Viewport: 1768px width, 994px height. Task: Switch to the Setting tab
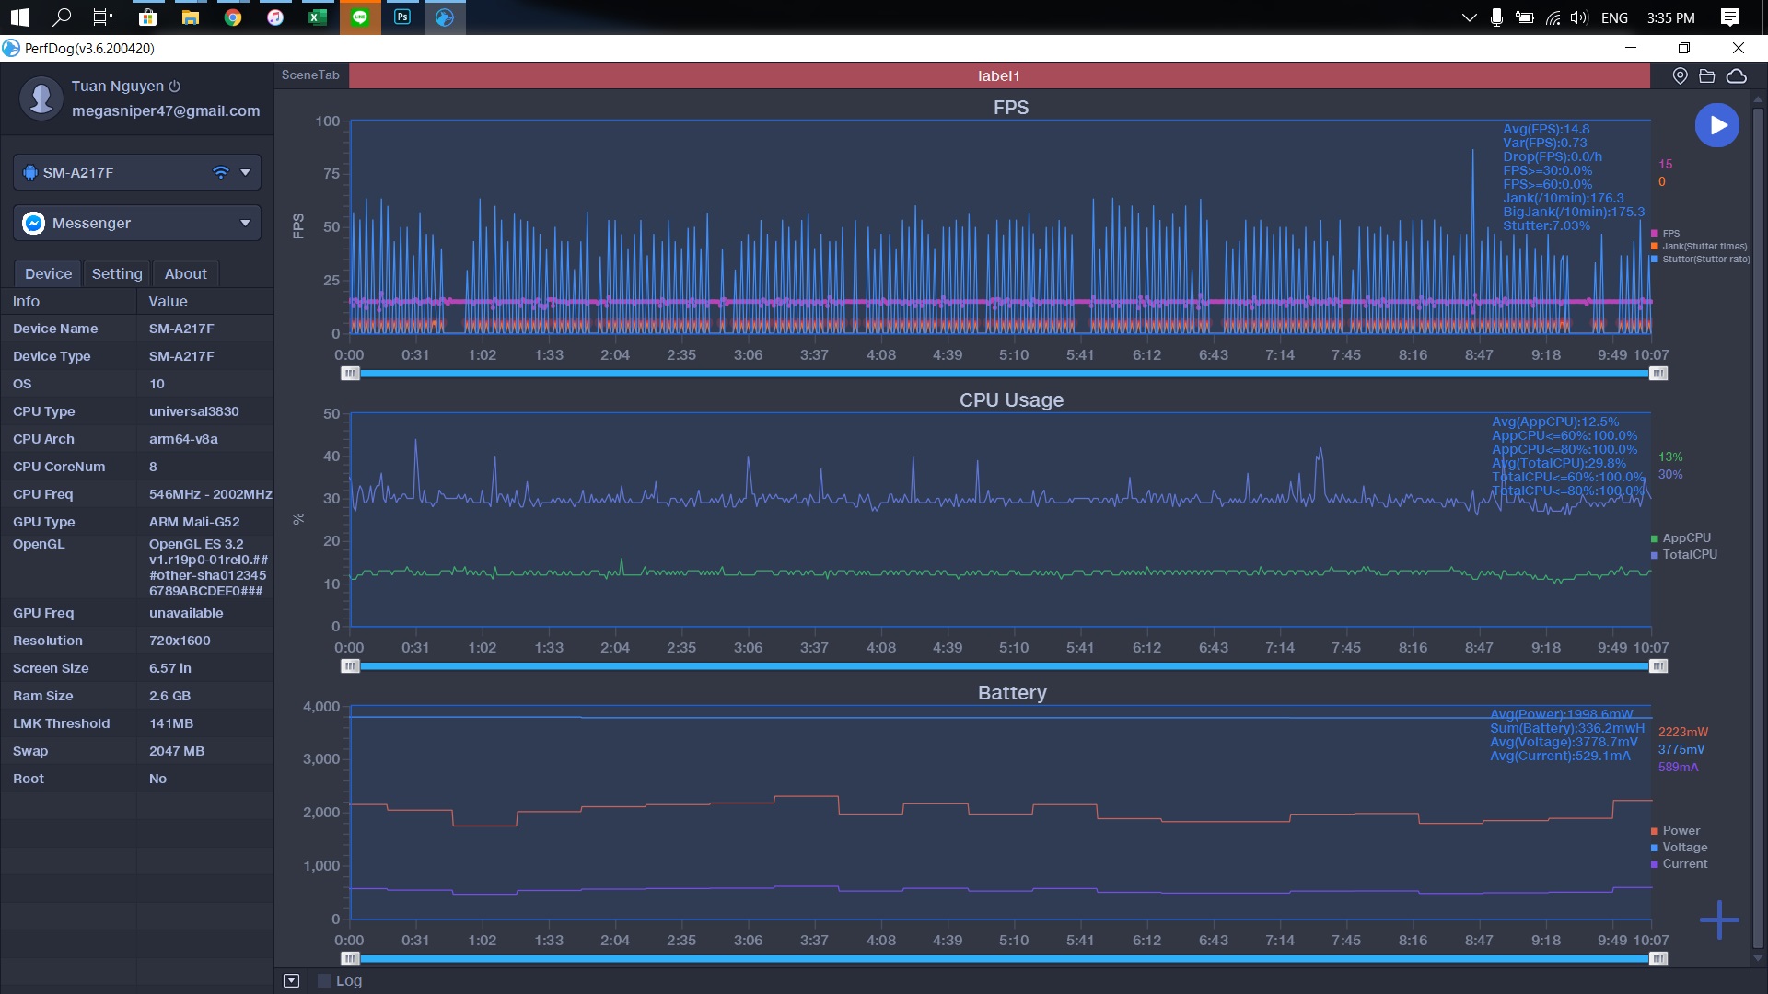117,273
